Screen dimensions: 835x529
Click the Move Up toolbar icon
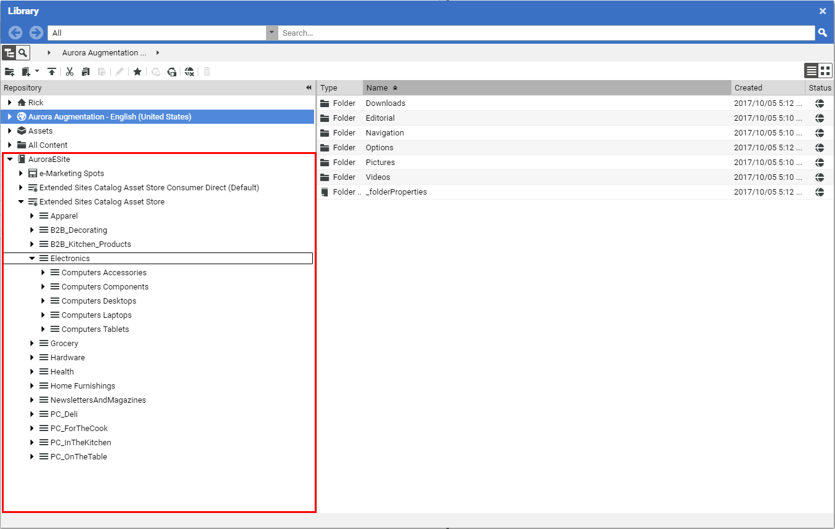point(52,71)
